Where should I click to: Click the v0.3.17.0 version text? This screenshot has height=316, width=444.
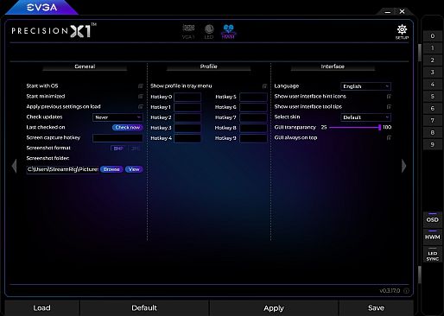(x=390, y=291)
